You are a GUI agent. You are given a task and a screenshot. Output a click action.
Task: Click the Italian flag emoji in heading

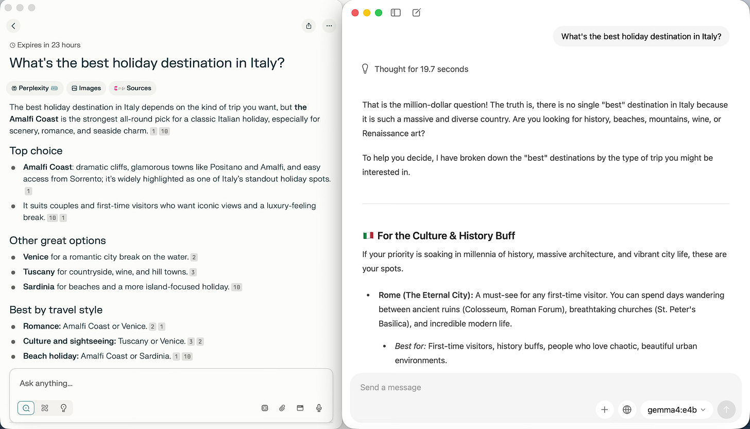[x=368, y=236]
